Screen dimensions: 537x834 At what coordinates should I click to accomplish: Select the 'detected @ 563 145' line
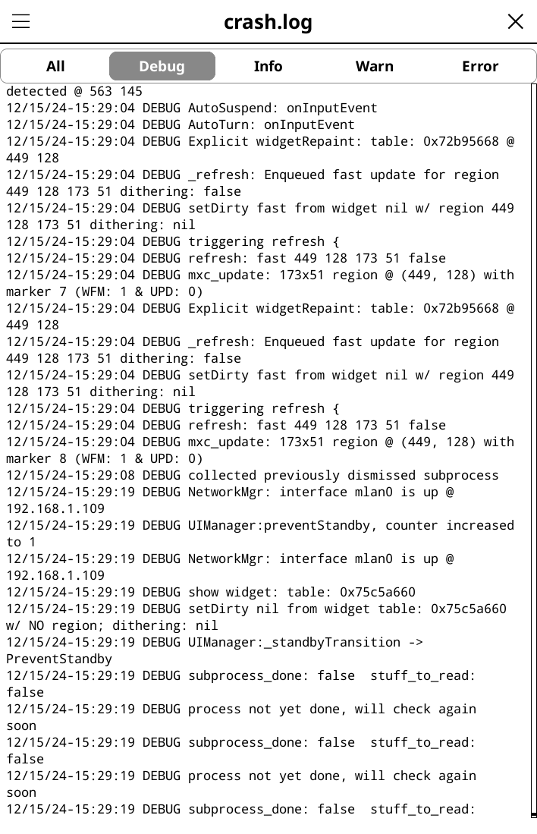[74, 91]
